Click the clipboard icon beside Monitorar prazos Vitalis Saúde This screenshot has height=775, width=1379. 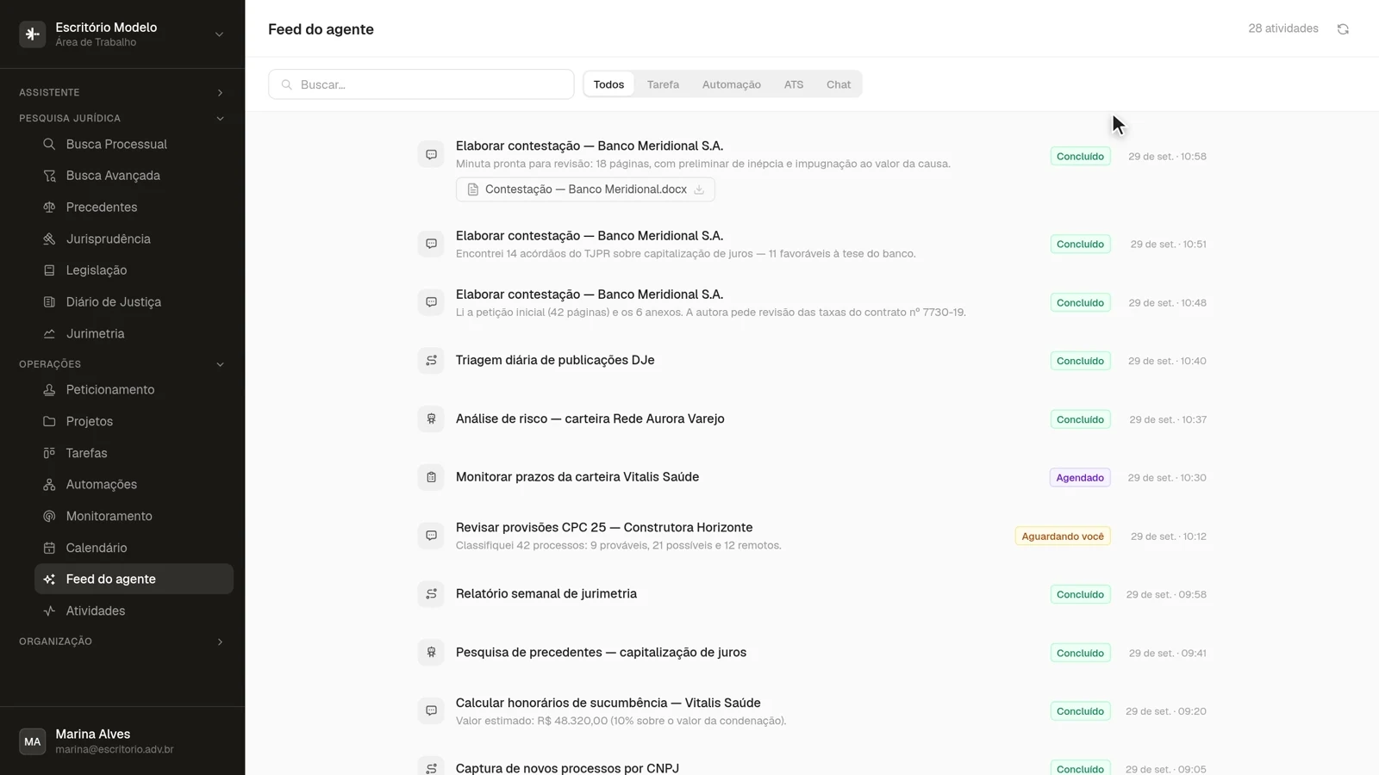[431, 477]
